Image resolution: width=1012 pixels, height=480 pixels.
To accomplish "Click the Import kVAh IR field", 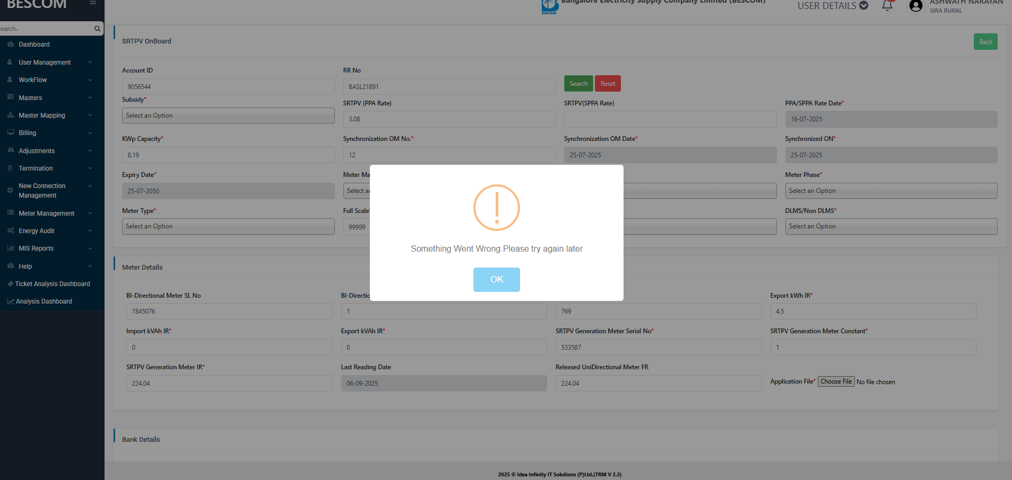I will tap(229, 348).
